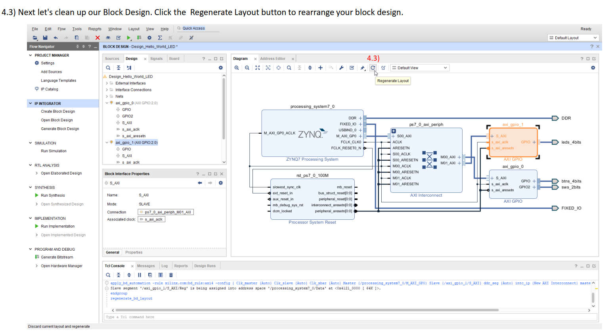
Task: Click the s_axi_aclk associated clock link
Action: [151, 219]
